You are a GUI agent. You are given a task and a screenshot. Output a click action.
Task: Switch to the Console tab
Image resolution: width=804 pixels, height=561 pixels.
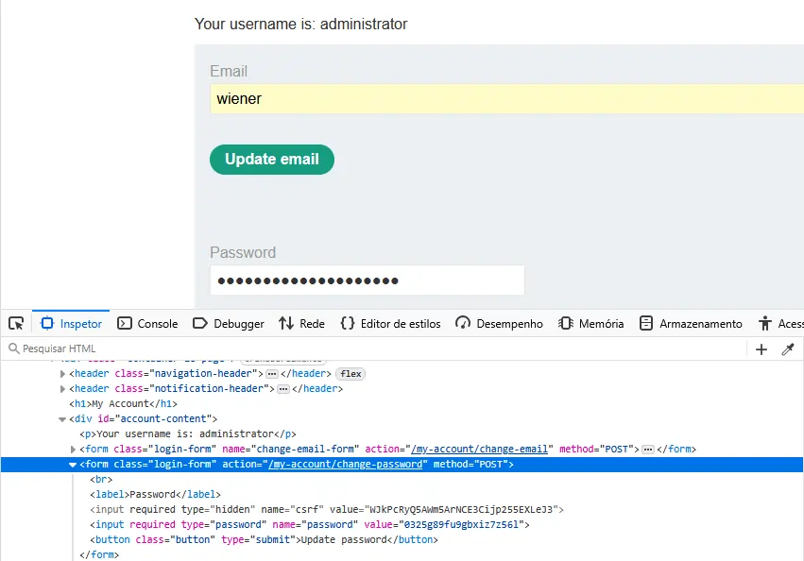coord(147,323)
